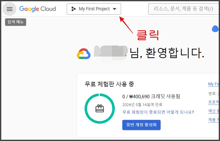Click the 제품 link on the right
This screenshot has width=220, height=141.
click(213, 120)
